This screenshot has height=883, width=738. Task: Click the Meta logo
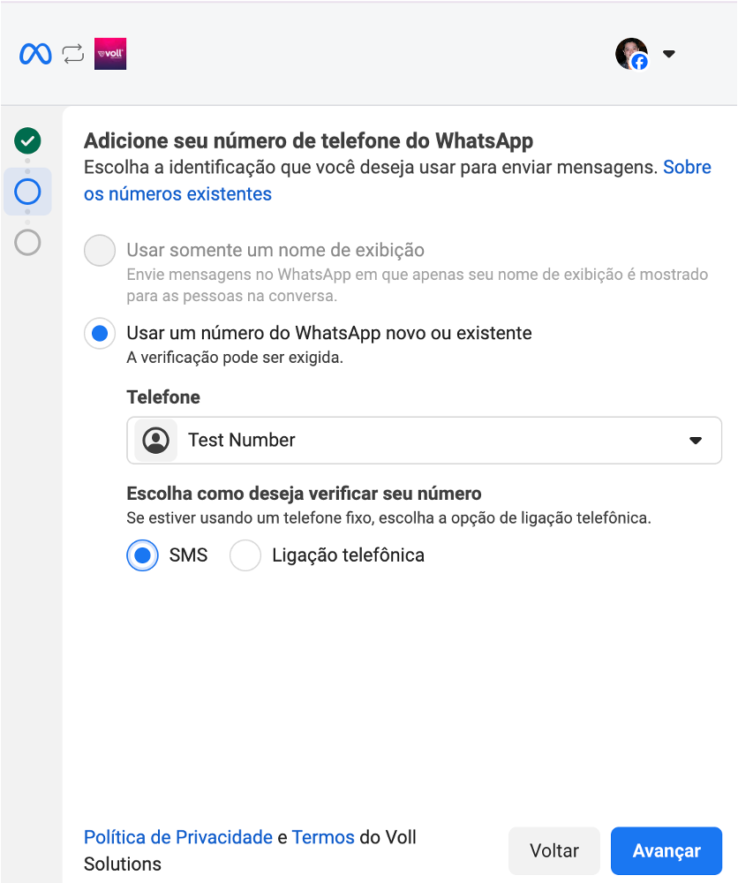pyautogui.click(x=35, y=54)
